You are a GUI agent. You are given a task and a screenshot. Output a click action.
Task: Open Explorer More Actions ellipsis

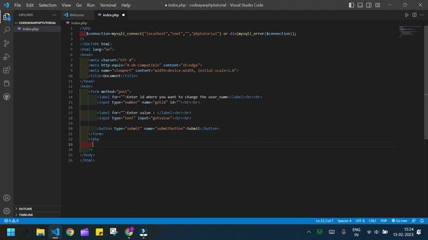click(54, 15)
